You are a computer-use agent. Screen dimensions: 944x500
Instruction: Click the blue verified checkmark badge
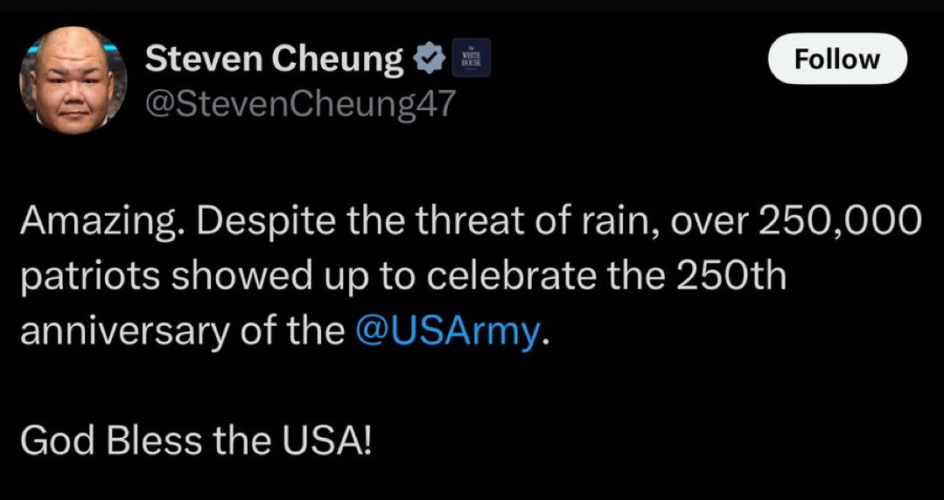point(426,59)
